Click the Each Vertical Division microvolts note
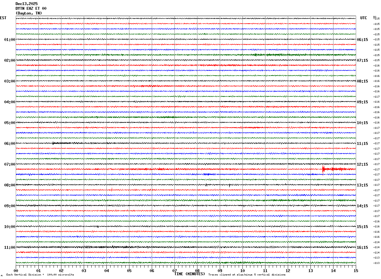381x279 pixels. [40, 275]
